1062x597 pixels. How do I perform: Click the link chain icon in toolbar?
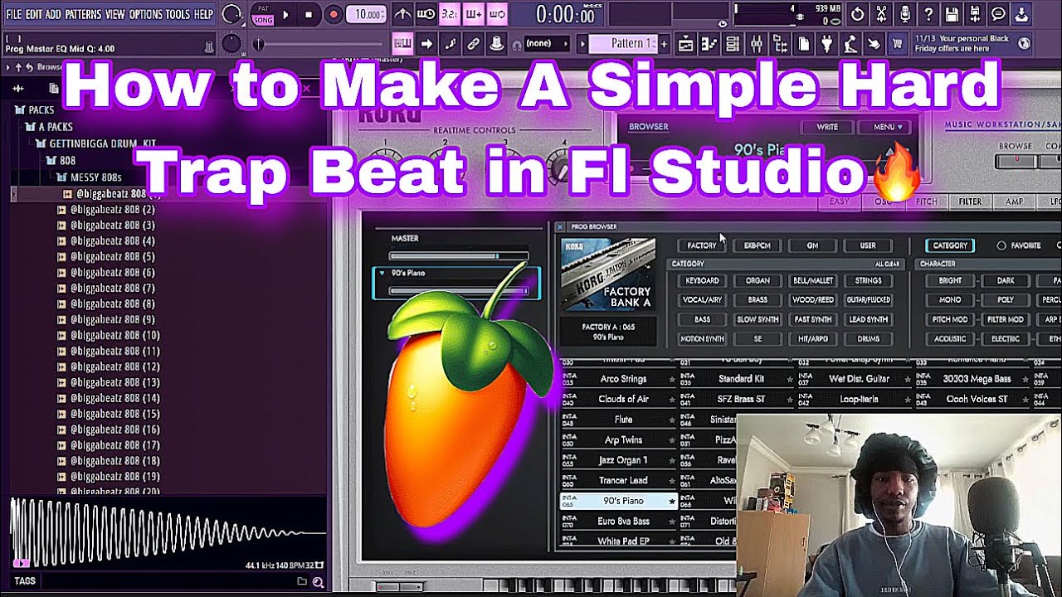point(473,43)
